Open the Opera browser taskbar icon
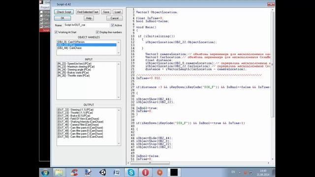This screenshot has width=315, height=177. (146, 173)
